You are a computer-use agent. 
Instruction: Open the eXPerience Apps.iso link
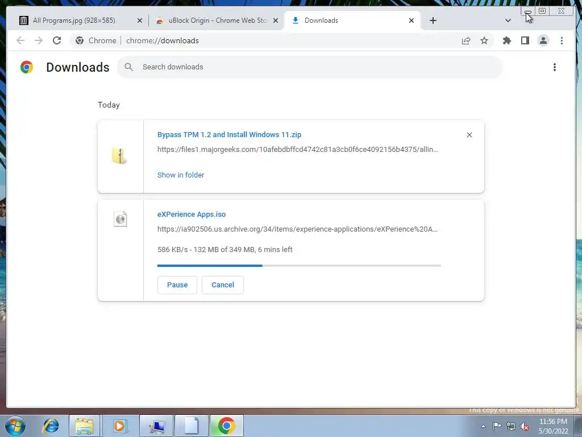pyautogui.click(x=192, y=215)
